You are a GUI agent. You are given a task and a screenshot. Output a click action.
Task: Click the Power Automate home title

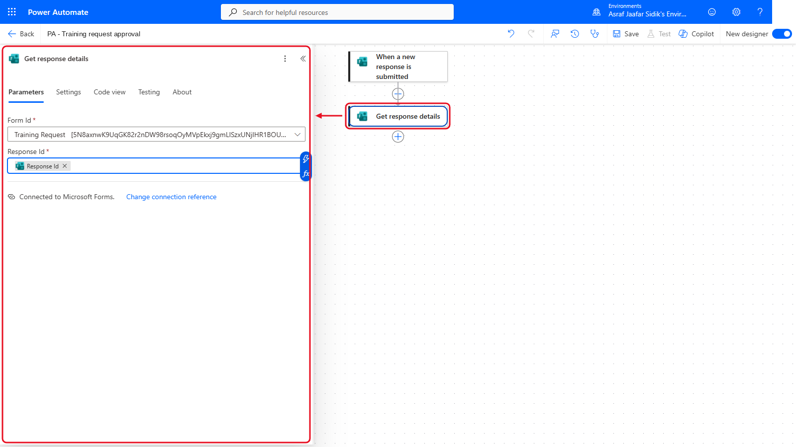pos(58,12)
